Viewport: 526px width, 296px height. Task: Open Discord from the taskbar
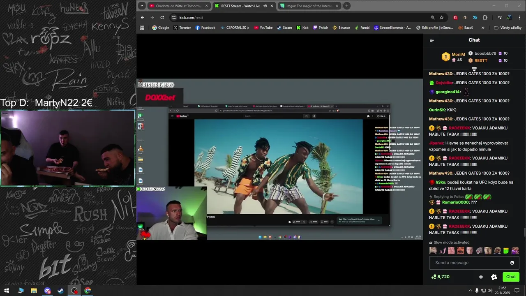[47, 291]
